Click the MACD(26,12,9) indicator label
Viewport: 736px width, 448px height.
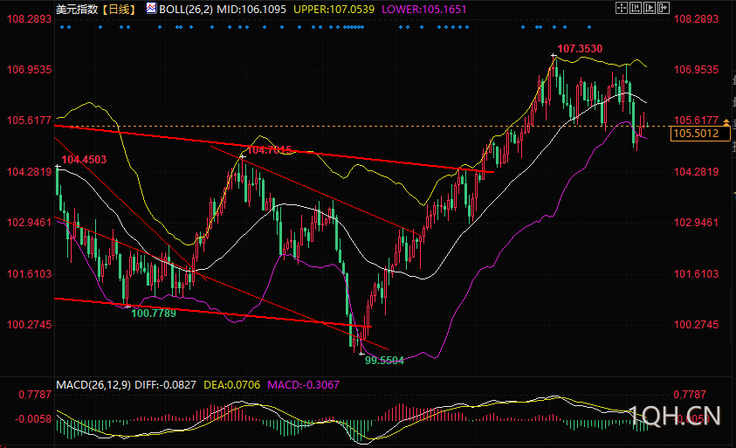(x=93, y=385)
